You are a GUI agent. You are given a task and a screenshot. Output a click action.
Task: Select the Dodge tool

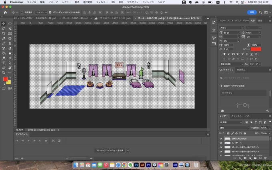coord(4,58)
